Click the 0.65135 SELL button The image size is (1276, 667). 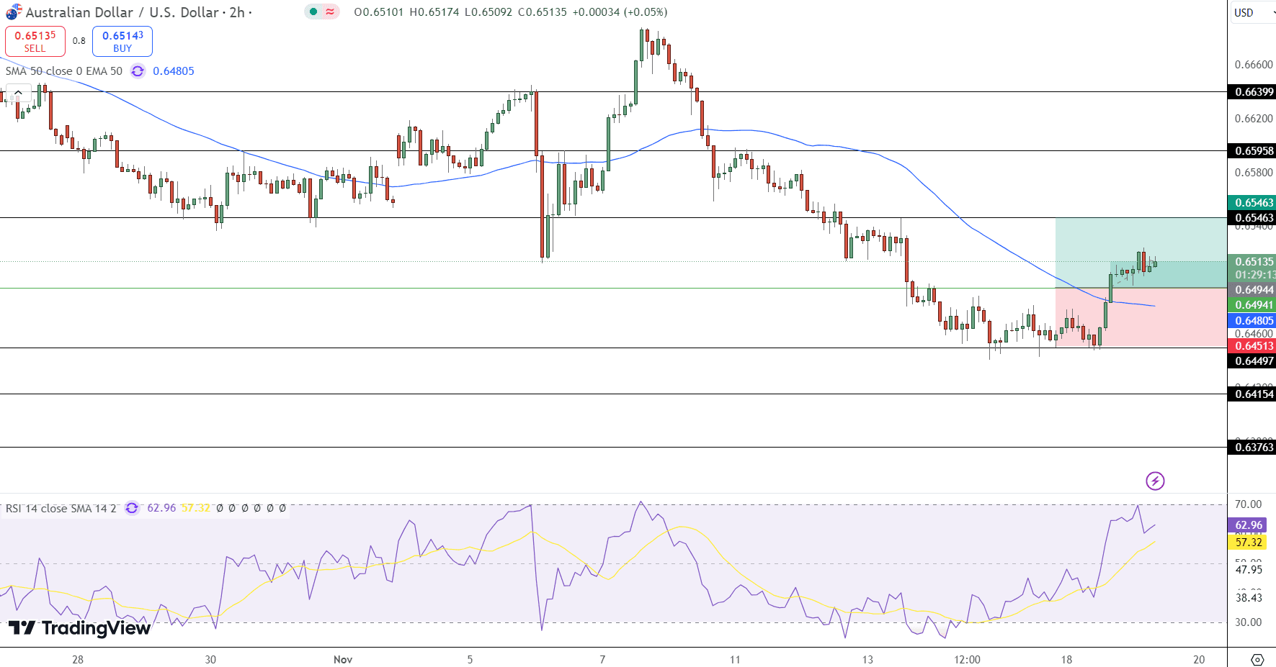click(x=35, y=41)
